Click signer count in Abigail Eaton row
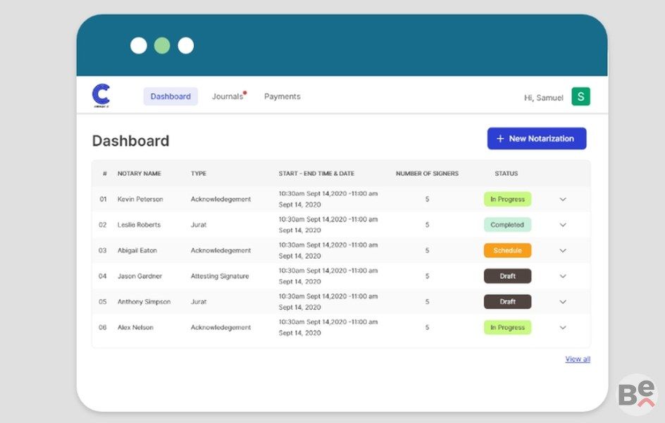Image resolution: width=665 pixels, height=423 pixels. click(427, 250)
